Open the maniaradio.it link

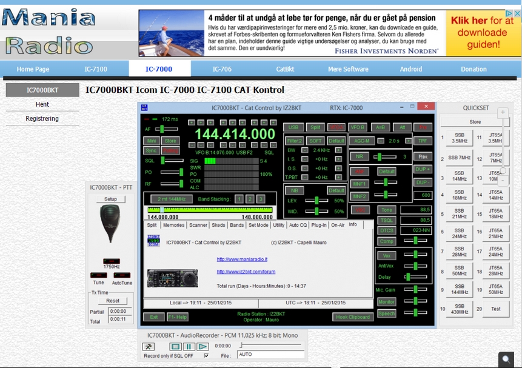[x=242, y=259]
